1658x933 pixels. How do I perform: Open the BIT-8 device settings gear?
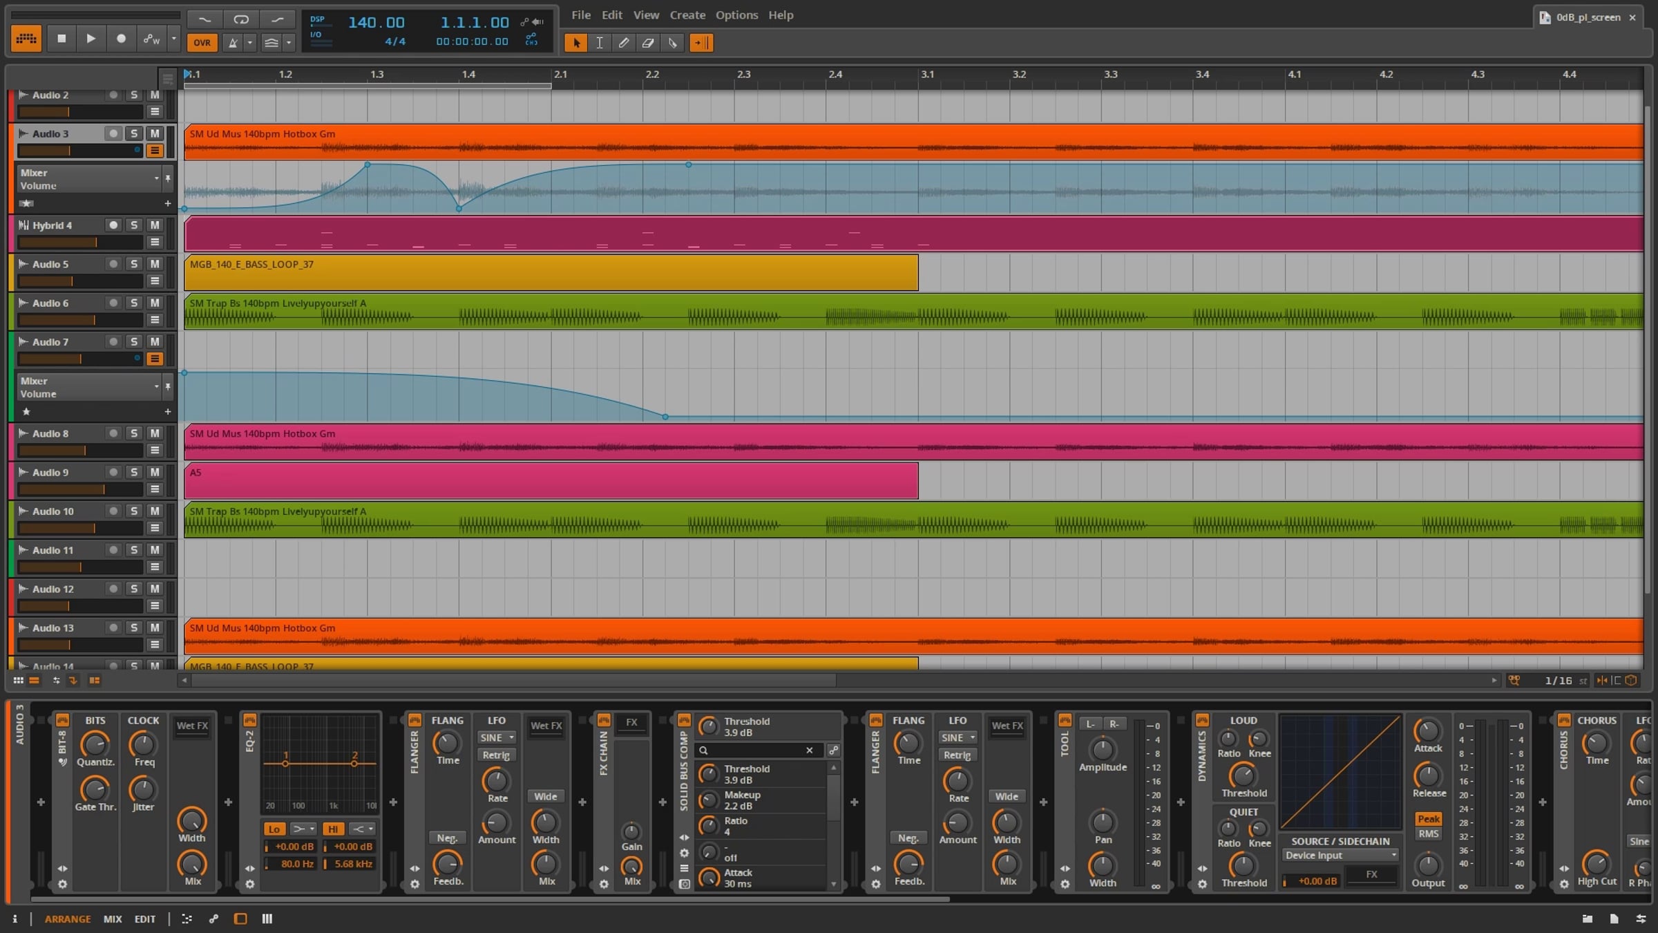click(x=62, y=884)
